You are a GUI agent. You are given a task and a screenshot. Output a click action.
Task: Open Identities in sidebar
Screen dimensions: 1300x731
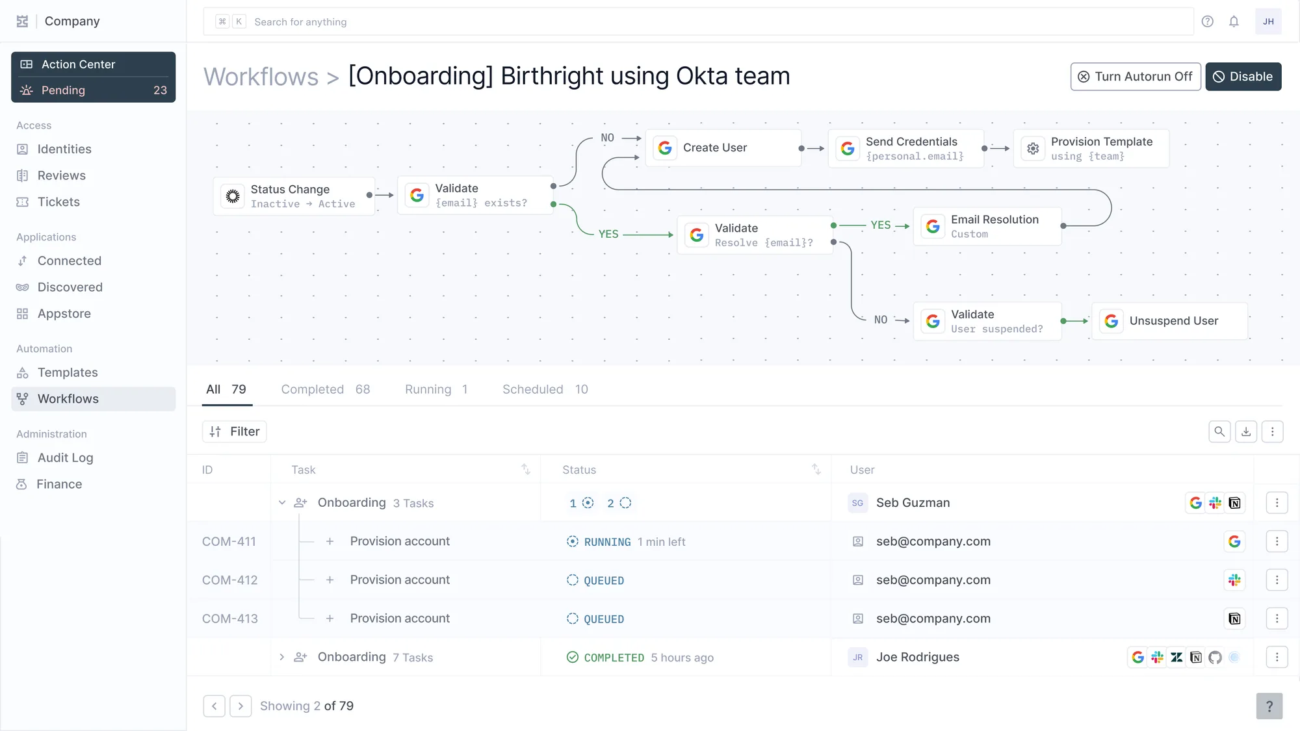click(x=93, y=149)
